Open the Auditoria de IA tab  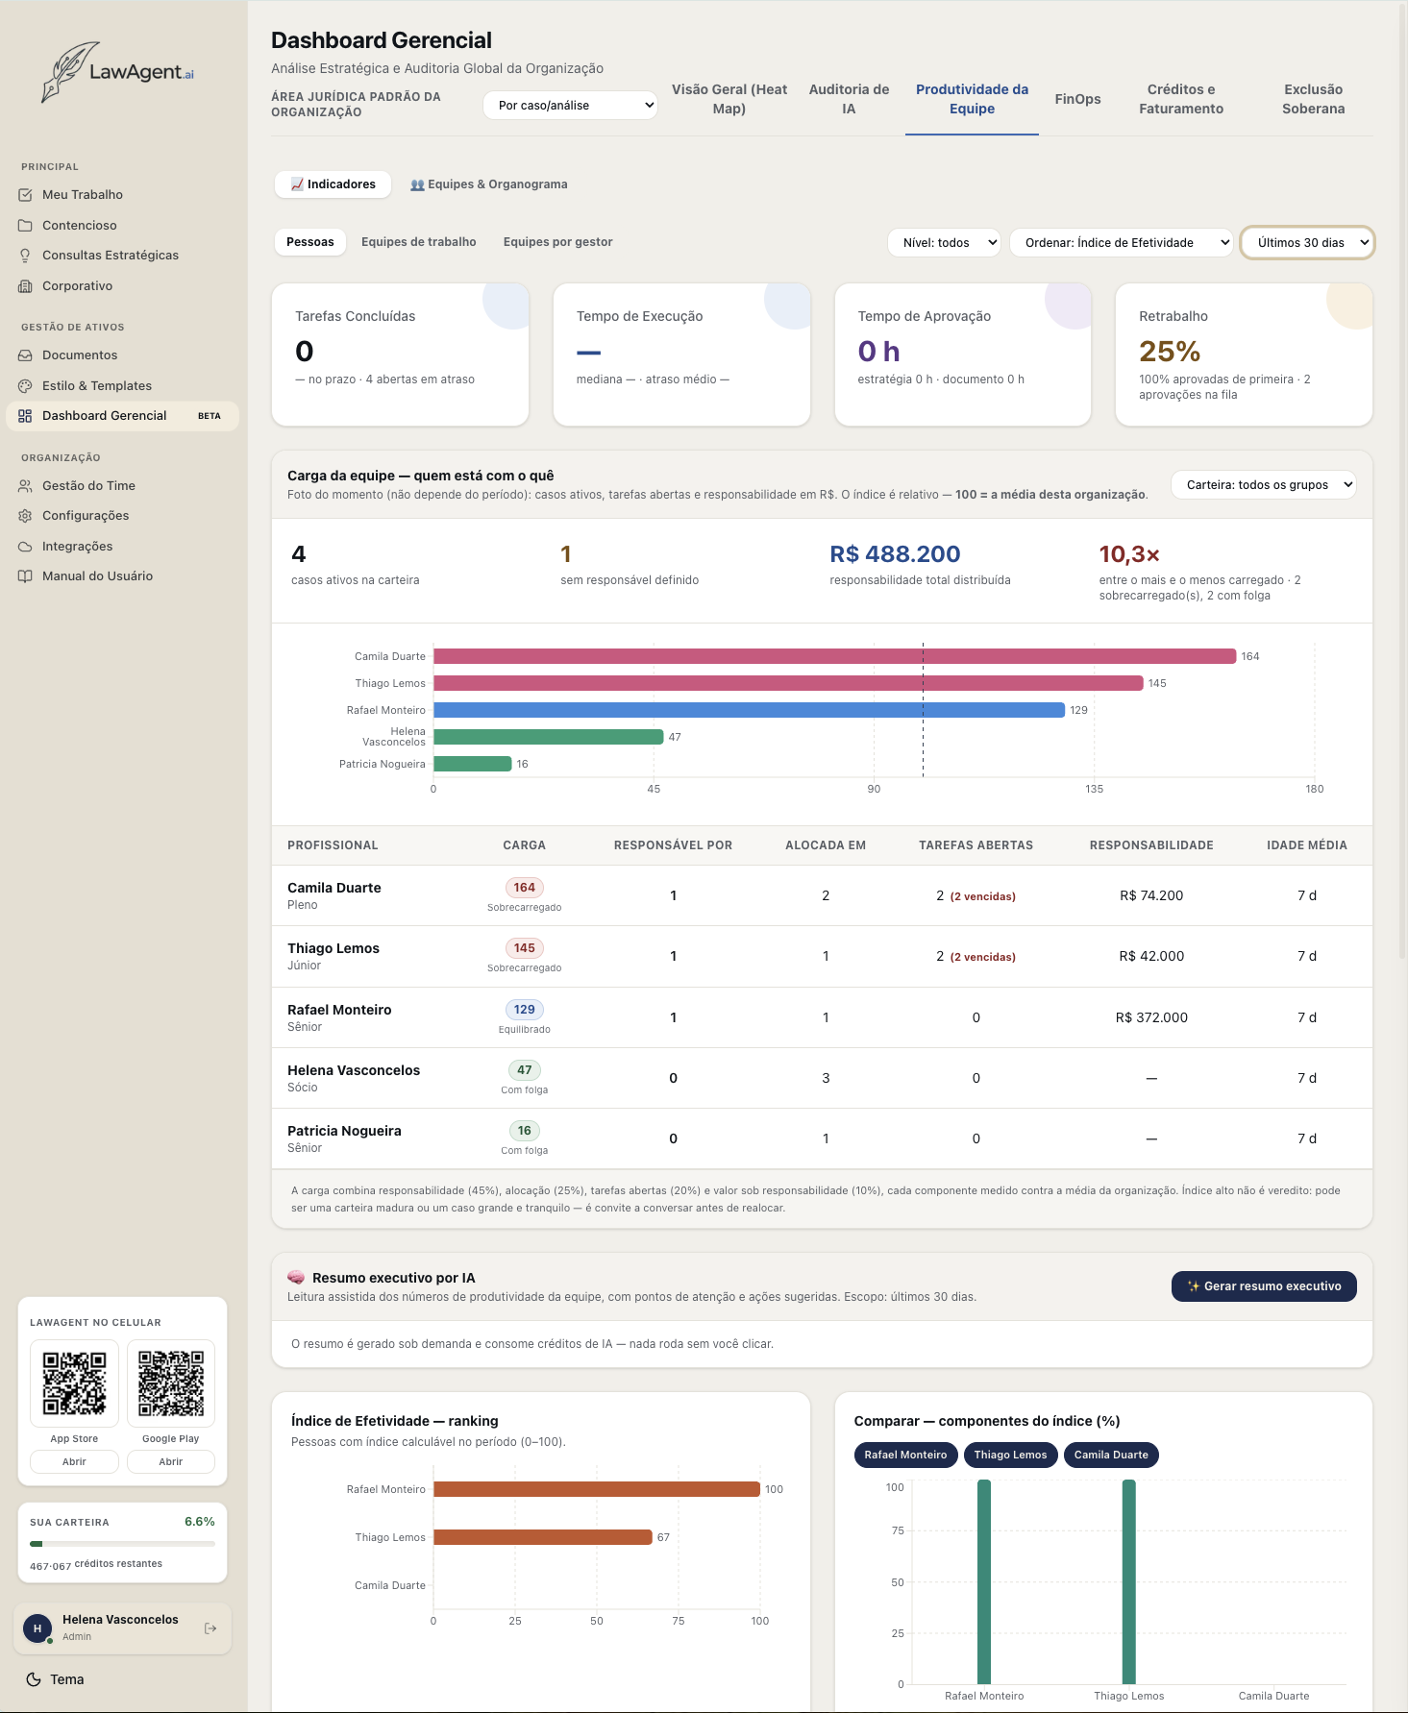pyautogui.click(x=849, y=99)
